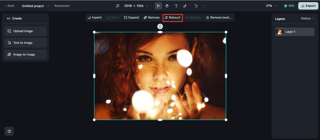Image resolution: width=320 pixels, height=140 pixels.
Task: Click Upload image button
Action: pyautogui.click(x=25, y=31)
